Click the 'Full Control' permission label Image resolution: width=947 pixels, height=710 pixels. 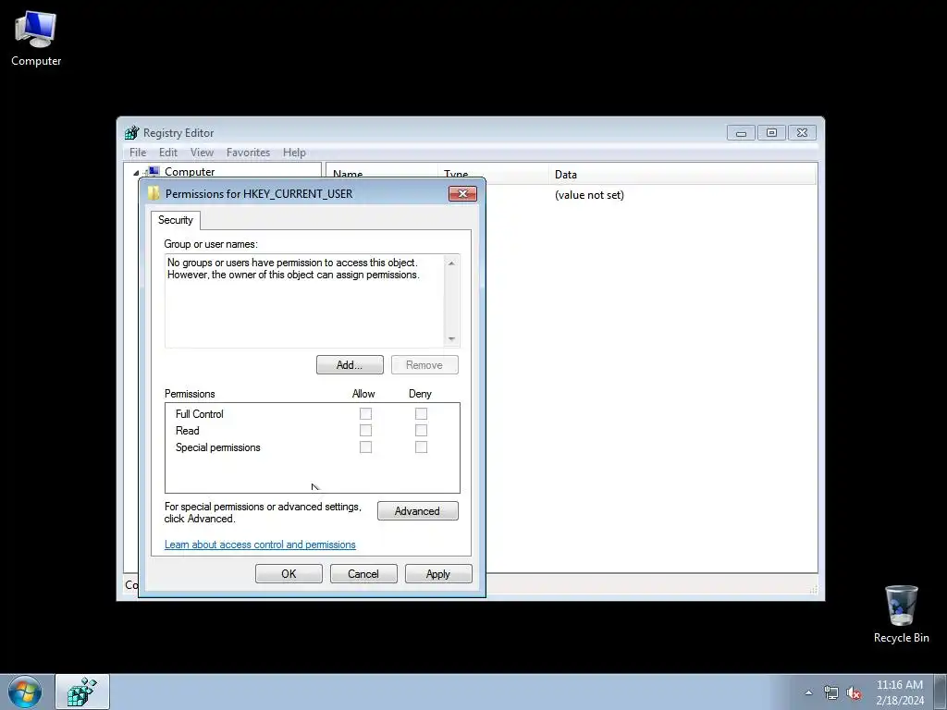coord(200,414)
